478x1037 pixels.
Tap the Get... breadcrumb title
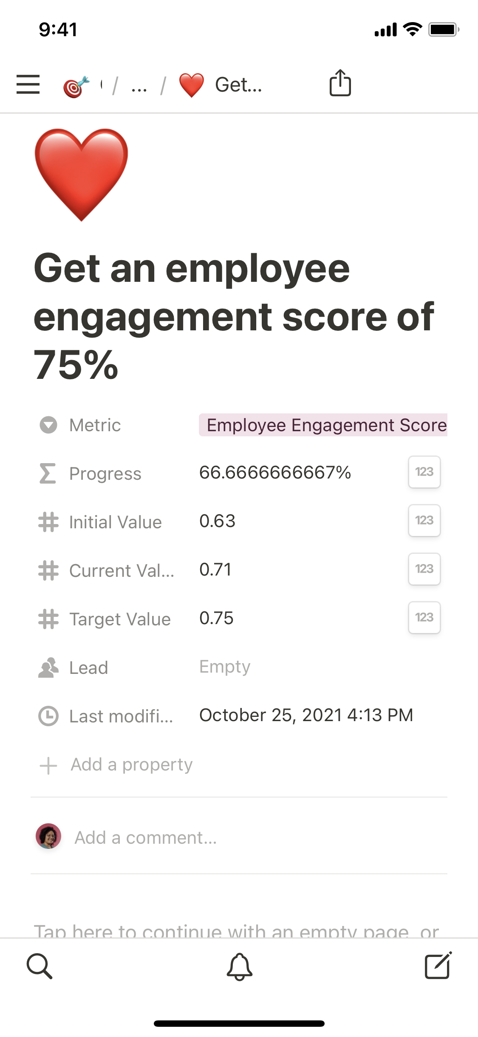(238, 85)
